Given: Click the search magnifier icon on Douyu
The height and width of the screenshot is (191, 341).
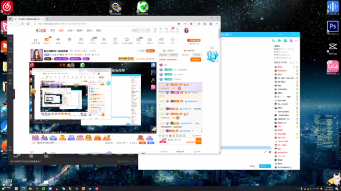Looking at the screenshot, I should pos(148,31).
